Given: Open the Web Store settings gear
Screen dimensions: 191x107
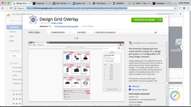Looking at the screenshot, I should point(180,14).
